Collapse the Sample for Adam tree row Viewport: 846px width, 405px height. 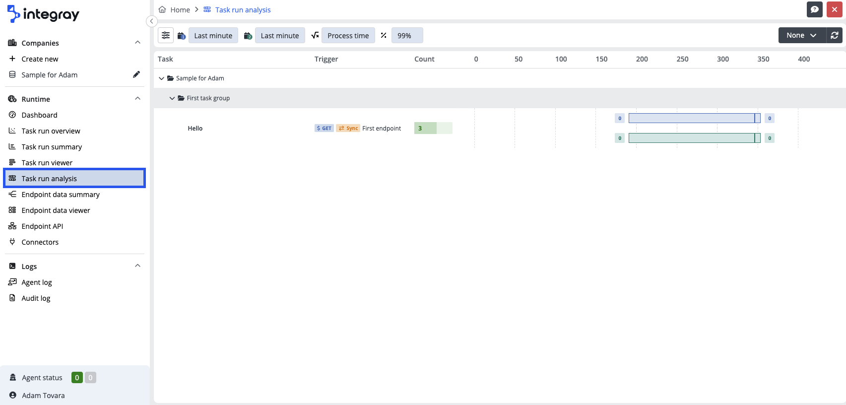[x=161, y=78]
